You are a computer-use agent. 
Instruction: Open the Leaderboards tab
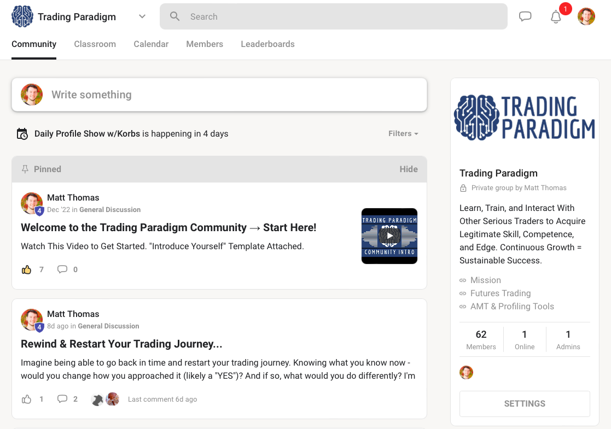pos(267,44)
